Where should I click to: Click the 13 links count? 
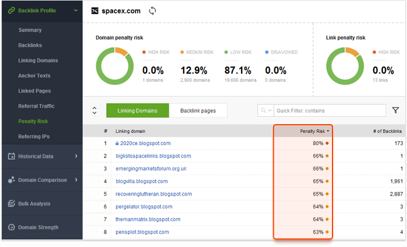(x=380, y=80)
